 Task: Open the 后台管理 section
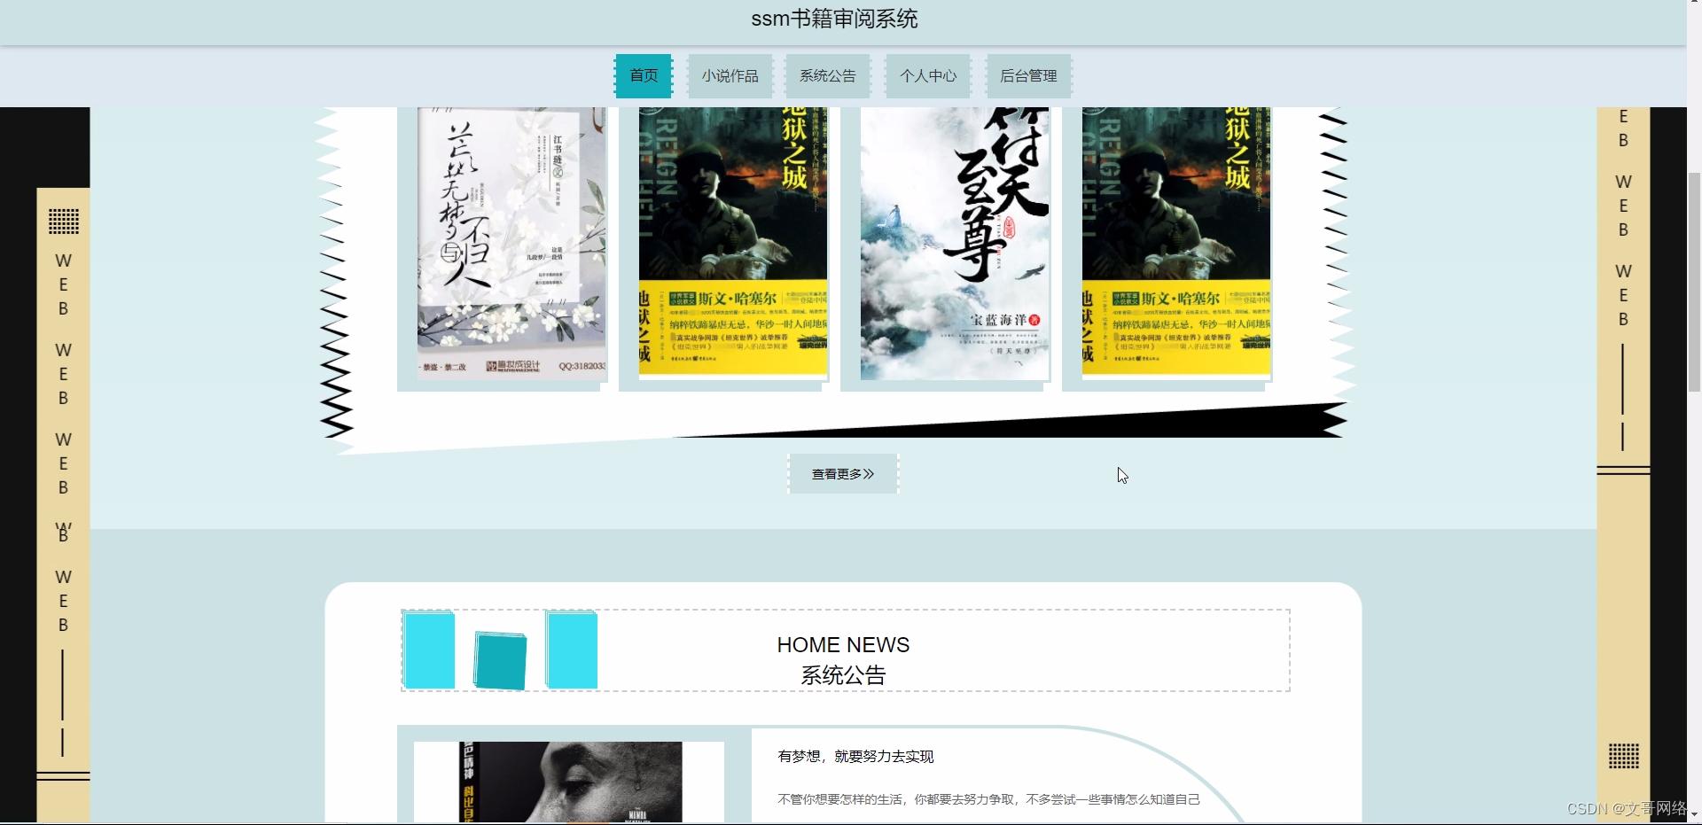(1028, 76)
